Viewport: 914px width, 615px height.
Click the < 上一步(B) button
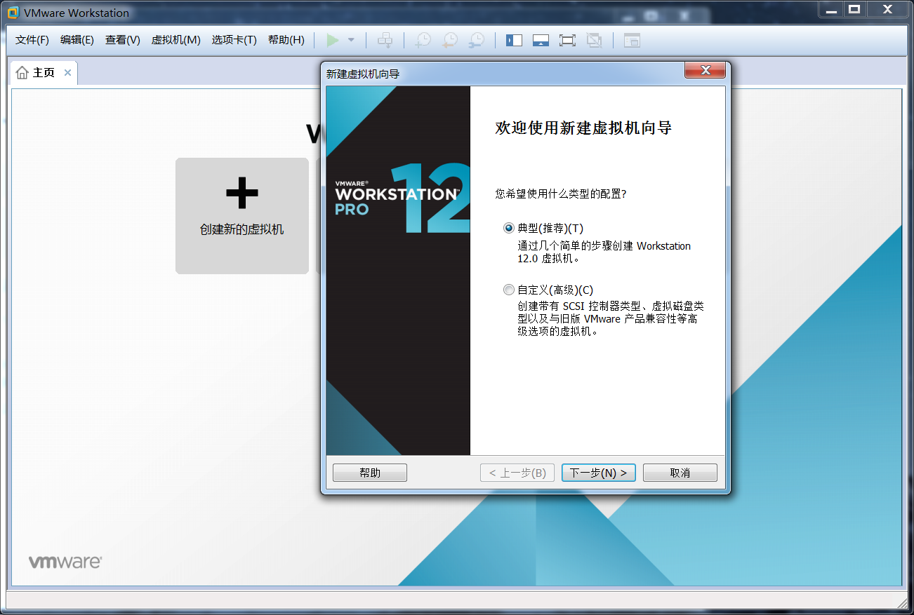point(517,473)
